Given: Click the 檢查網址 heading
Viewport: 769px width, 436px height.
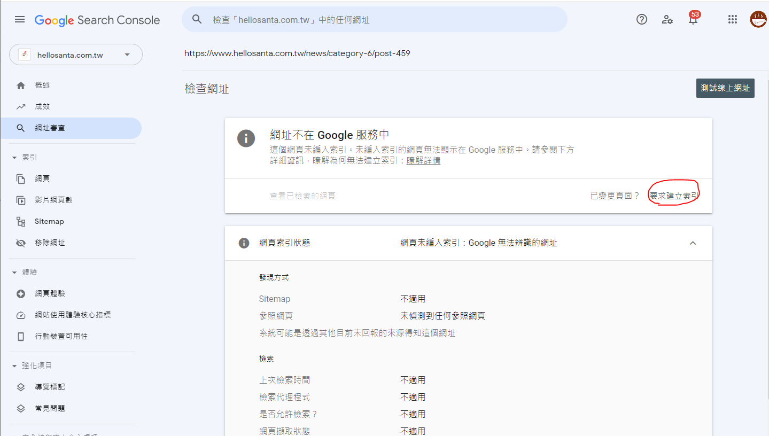Looking at the screenshot, I should 207,89.
